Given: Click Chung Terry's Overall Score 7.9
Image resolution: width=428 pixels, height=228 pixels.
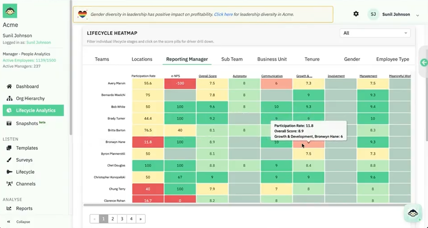Looking at the screenshot, I should (212, 189).
